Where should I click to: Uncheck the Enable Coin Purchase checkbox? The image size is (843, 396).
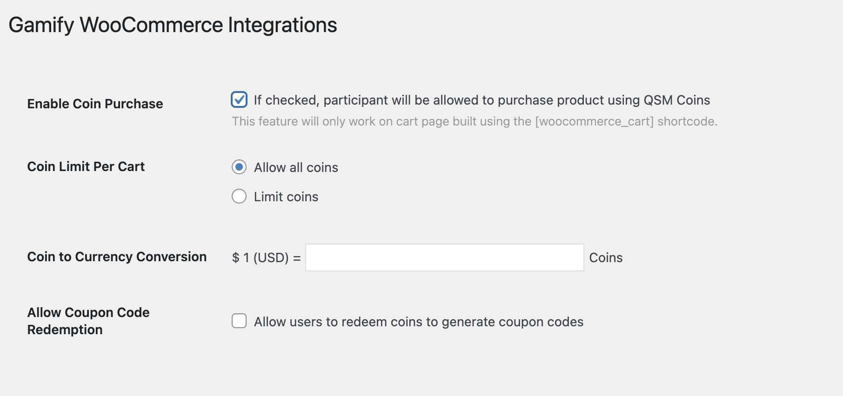[x=239, y=99]
